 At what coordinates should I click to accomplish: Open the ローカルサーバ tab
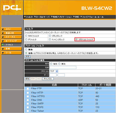click(x=42, y=17)
